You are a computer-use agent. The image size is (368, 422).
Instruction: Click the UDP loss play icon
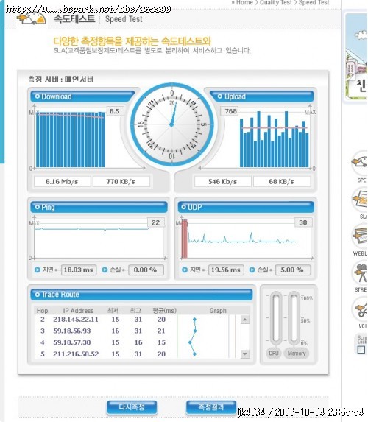point(252,270)
